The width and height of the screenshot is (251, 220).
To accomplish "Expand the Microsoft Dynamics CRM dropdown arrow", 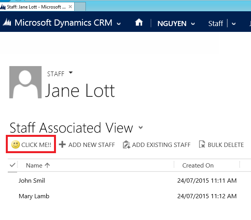I will coord(119,24).
